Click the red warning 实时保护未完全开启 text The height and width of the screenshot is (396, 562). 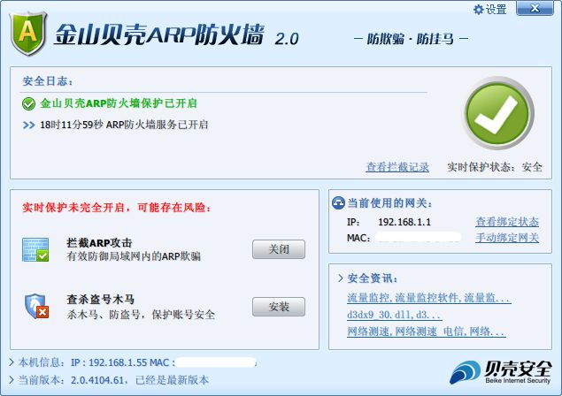pos(117,208)
